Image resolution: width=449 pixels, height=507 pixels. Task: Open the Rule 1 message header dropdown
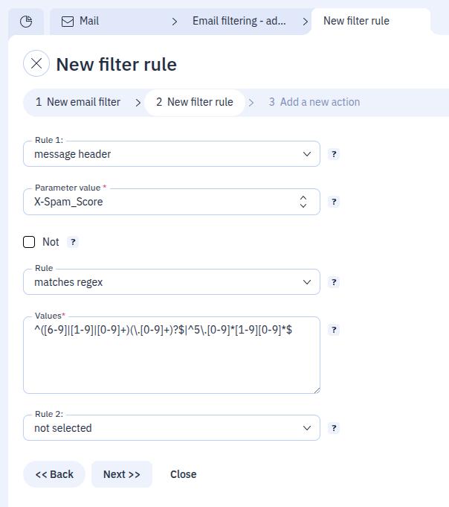[172, 154]
